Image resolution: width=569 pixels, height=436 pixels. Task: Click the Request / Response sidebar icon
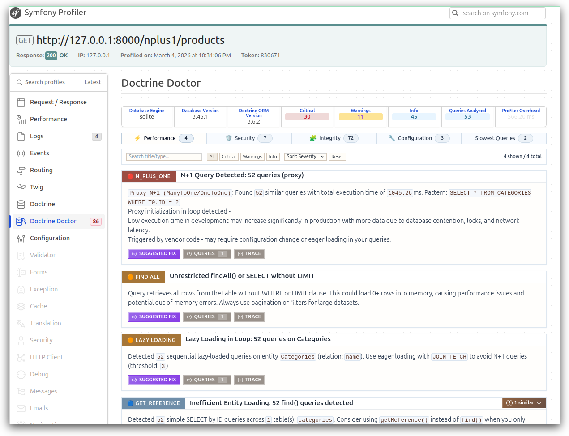(x=21, y=102)
